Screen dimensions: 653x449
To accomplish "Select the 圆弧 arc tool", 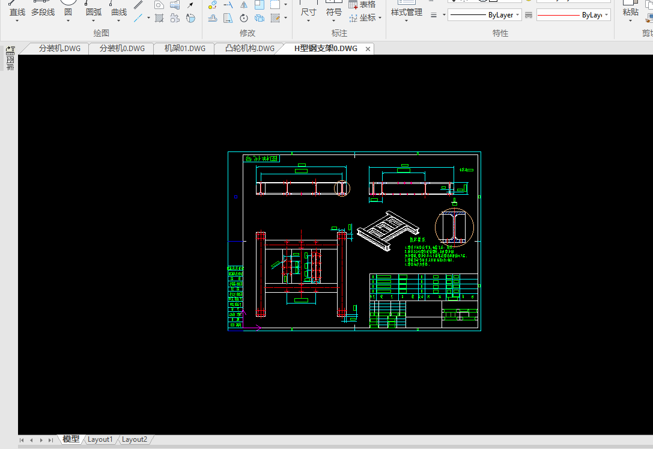I will tap(93, 9).
